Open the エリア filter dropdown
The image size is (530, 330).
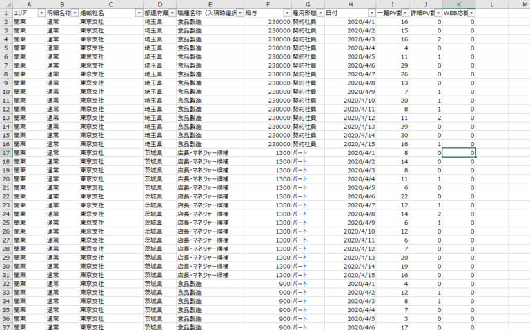click(41, 13)
